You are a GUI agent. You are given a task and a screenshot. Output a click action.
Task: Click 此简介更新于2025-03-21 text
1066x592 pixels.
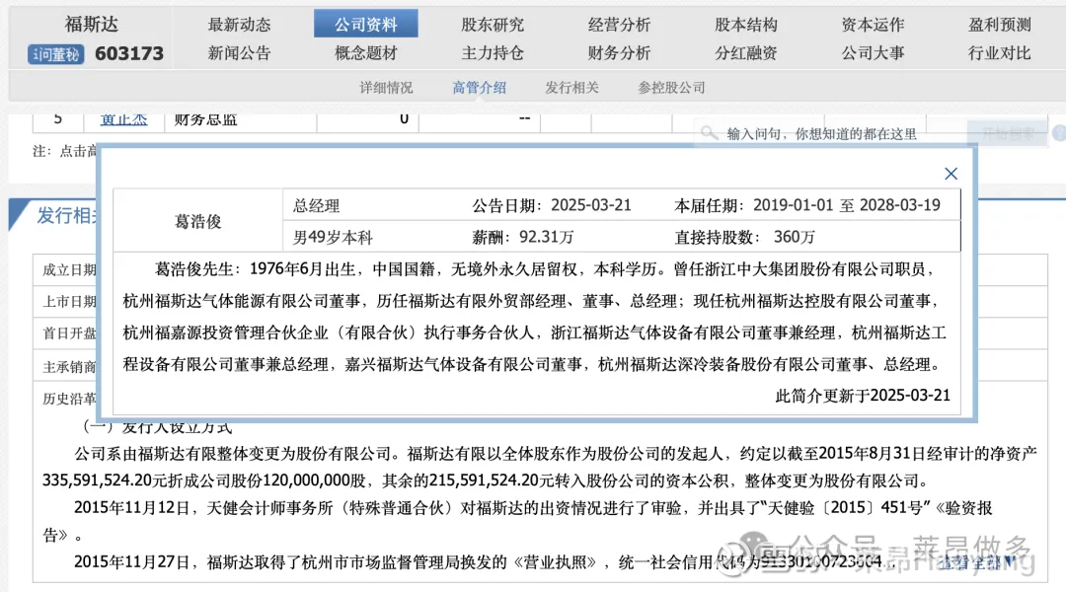coord(863,396)
